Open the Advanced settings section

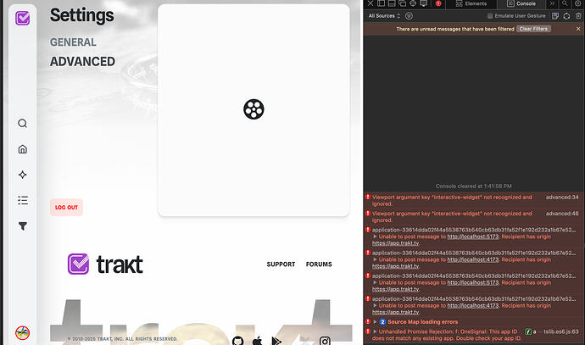82,62
